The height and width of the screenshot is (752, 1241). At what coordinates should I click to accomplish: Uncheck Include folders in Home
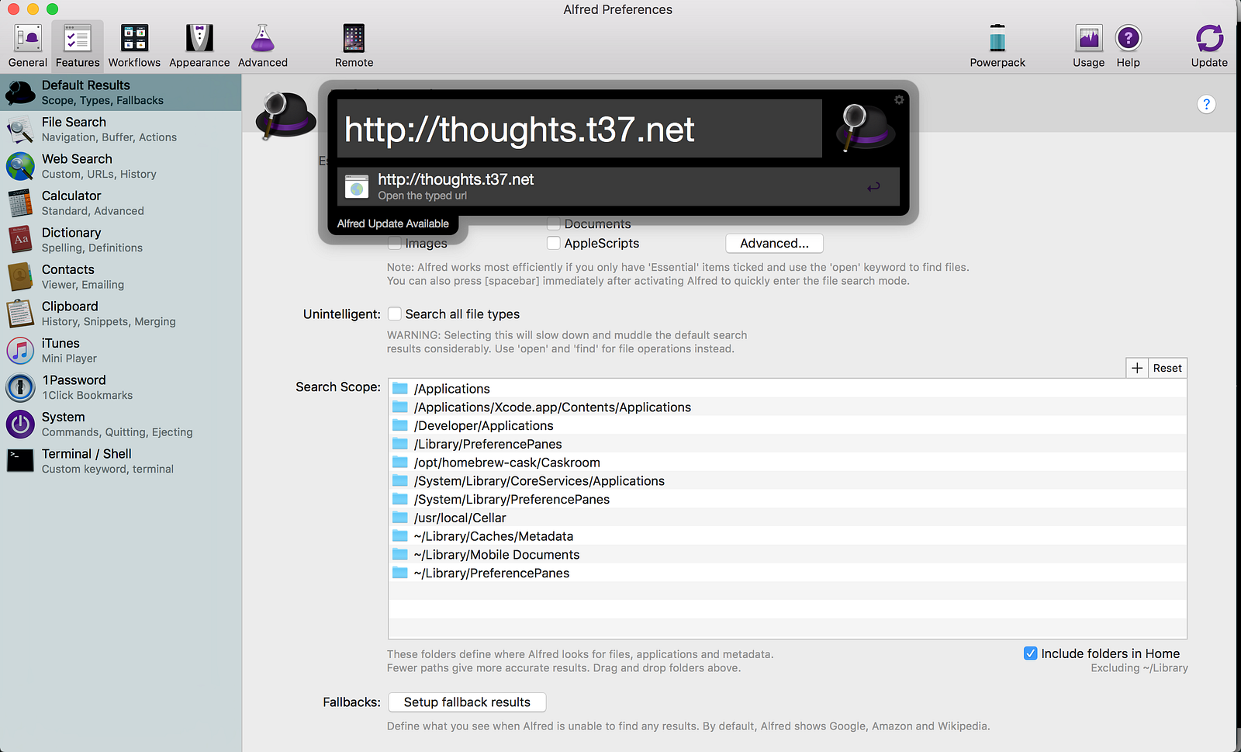coord(1030,653)
